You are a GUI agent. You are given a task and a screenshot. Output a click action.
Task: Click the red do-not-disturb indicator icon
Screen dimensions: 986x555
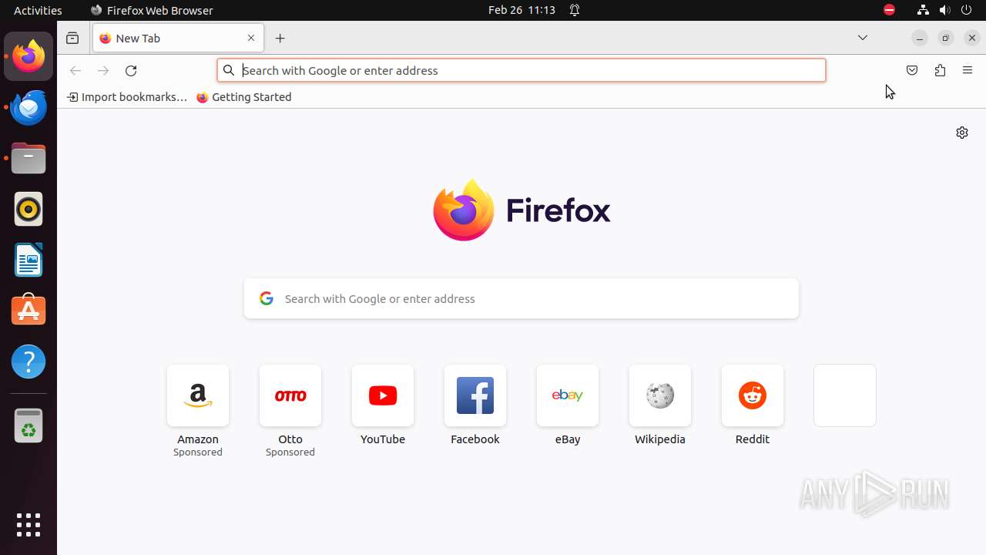(889, 10)
